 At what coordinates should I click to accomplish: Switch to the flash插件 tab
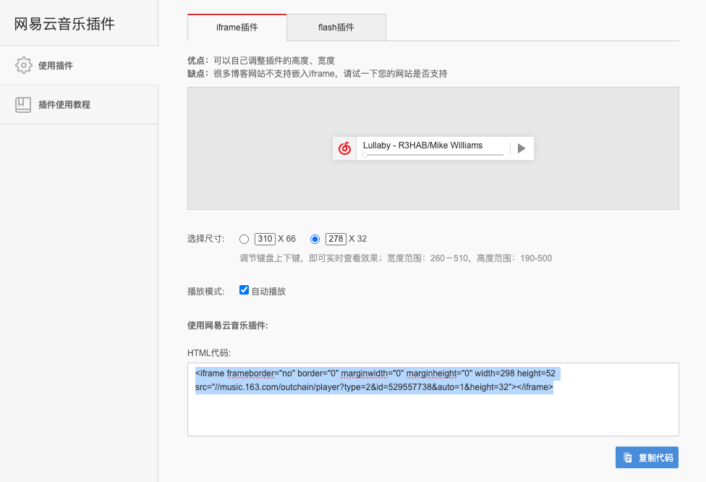click(x=336, y=28)
